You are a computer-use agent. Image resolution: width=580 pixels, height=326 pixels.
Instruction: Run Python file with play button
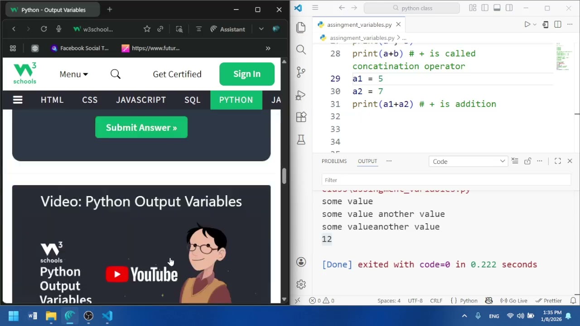tap(527, 24)
